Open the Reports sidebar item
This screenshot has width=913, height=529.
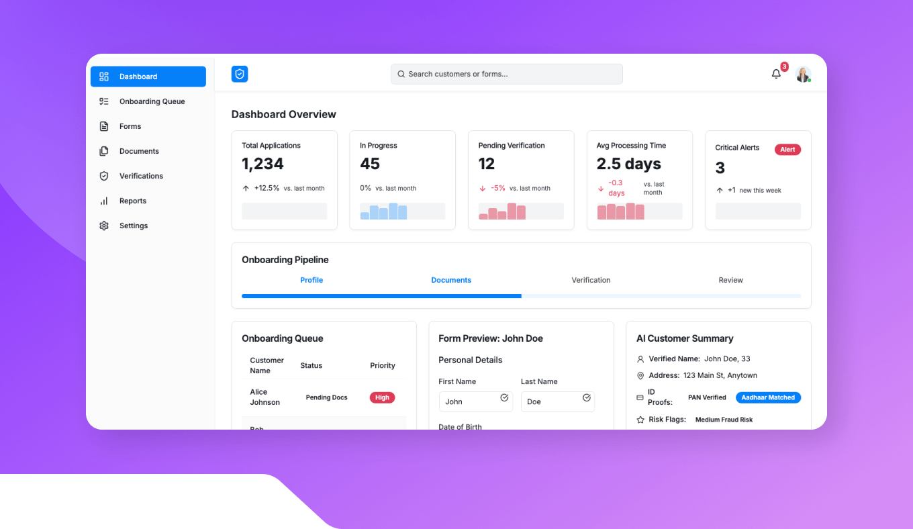point(148,201)
